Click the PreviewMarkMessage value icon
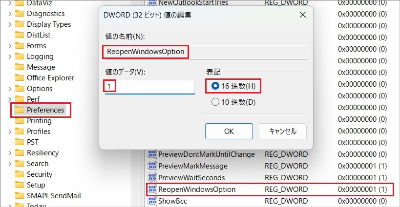 (x=152, y=166)
